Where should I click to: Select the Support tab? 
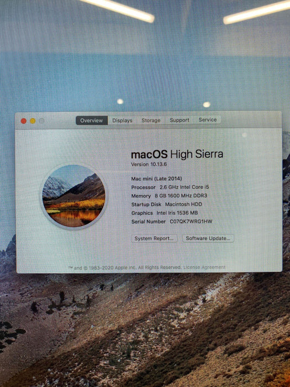(x=180, y=120)
